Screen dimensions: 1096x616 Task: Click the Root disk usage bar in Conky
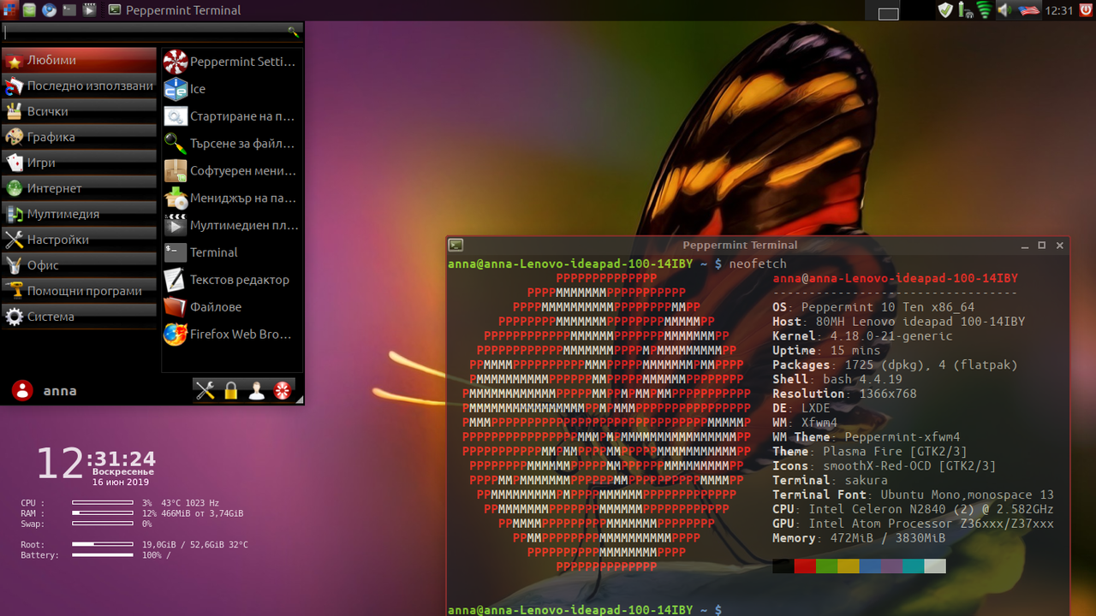103,544
